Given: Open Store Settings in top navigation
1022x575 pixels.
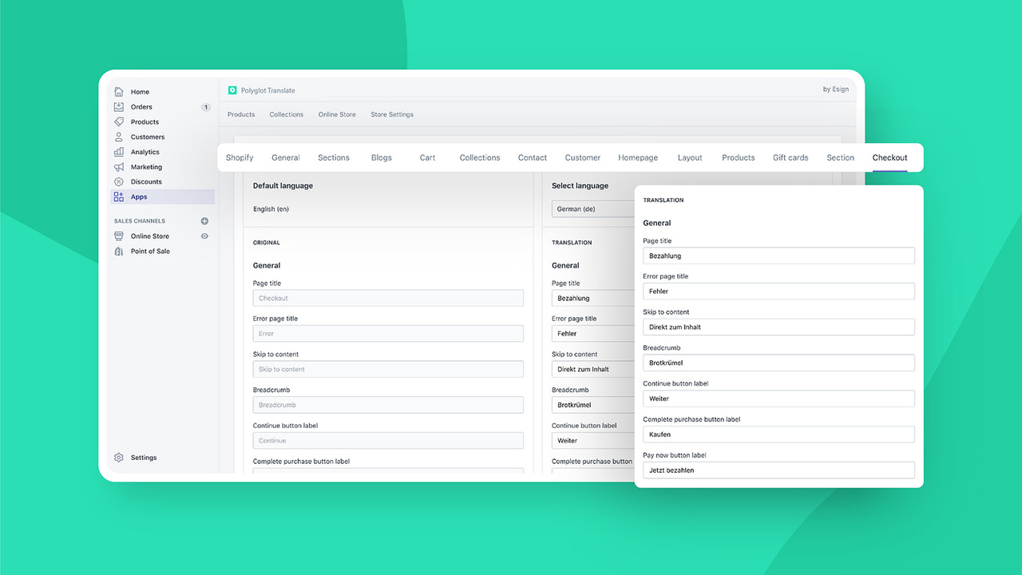Looking at the screenshot, I should [x=392, y=114].
